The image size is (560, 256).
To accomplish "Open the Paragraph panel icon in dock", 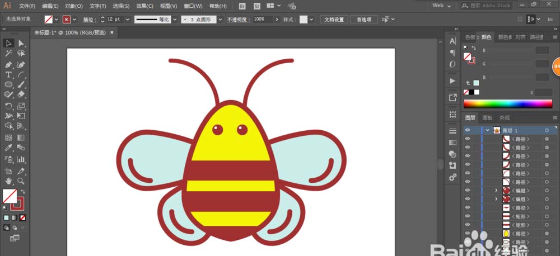I will click(452, 53).
